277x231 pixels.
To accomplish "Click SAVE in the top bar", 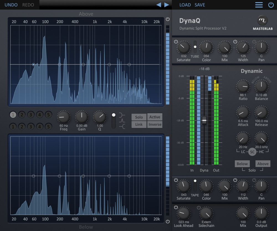I will [200, 5].
